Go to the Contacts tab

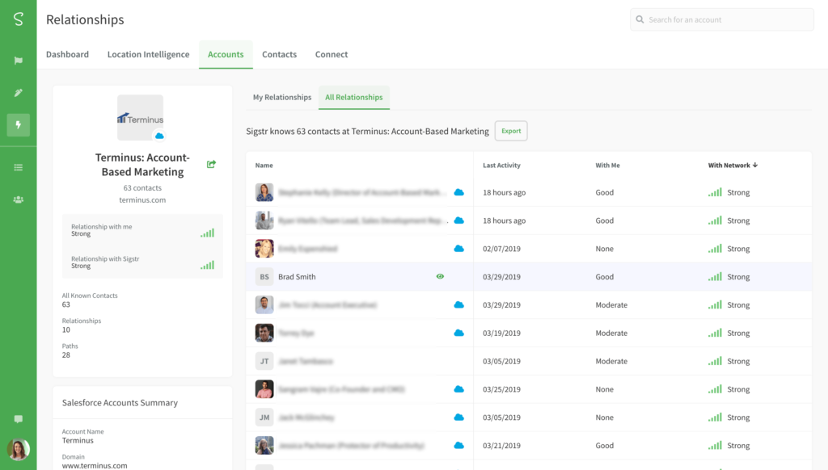point(279,54)
